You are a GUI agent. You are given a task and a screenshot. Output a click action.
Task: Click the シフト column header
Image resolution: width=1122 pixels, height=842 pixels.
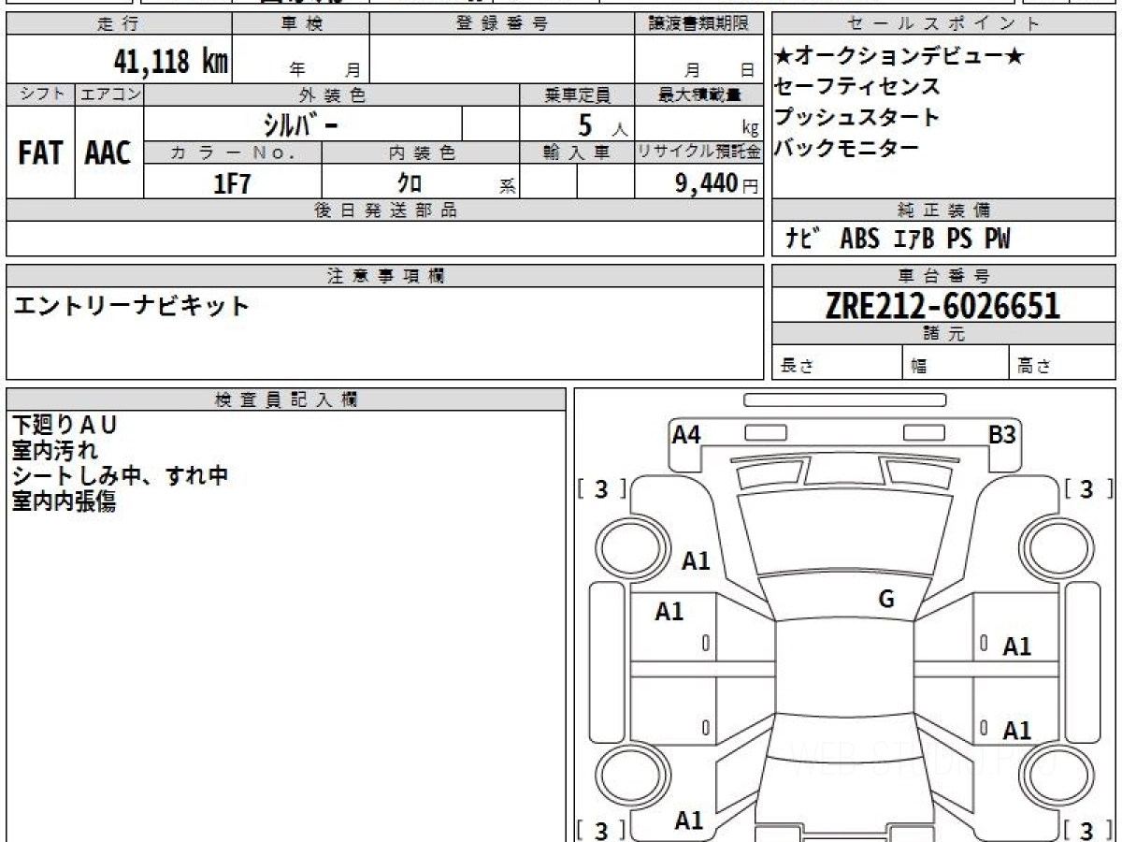point(41,94)
